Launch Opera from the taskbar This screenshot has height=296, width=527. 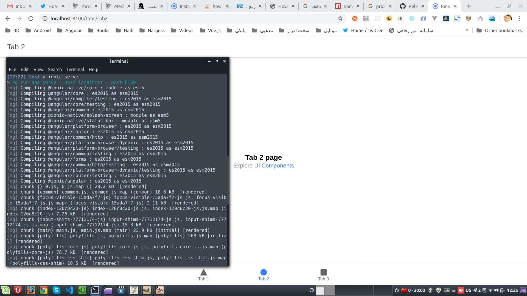tap(18, 290)
